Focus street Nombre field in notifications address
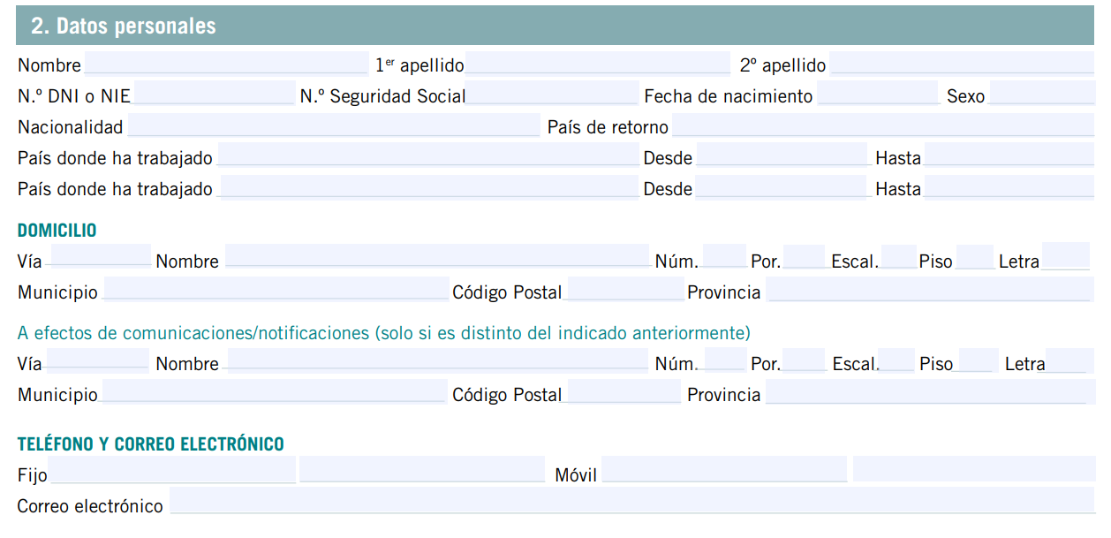 pos(438,360)
